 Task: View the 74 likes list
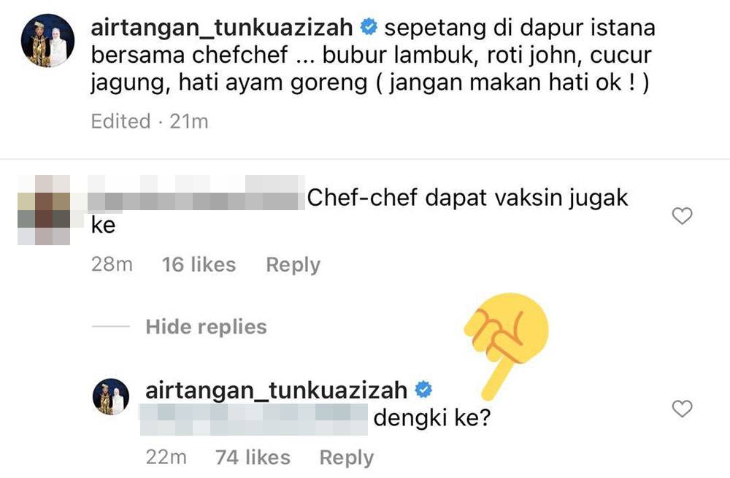tap(253, 458)
